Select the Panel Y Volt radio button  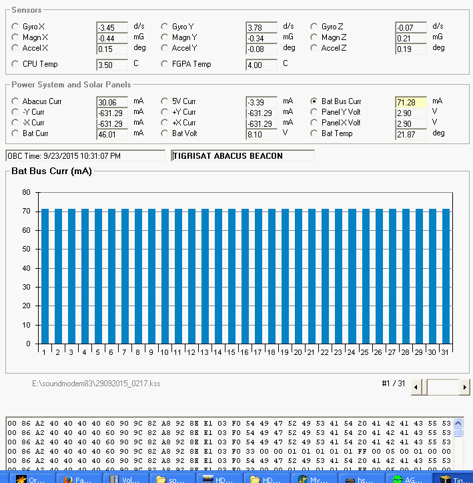(314, 112)
